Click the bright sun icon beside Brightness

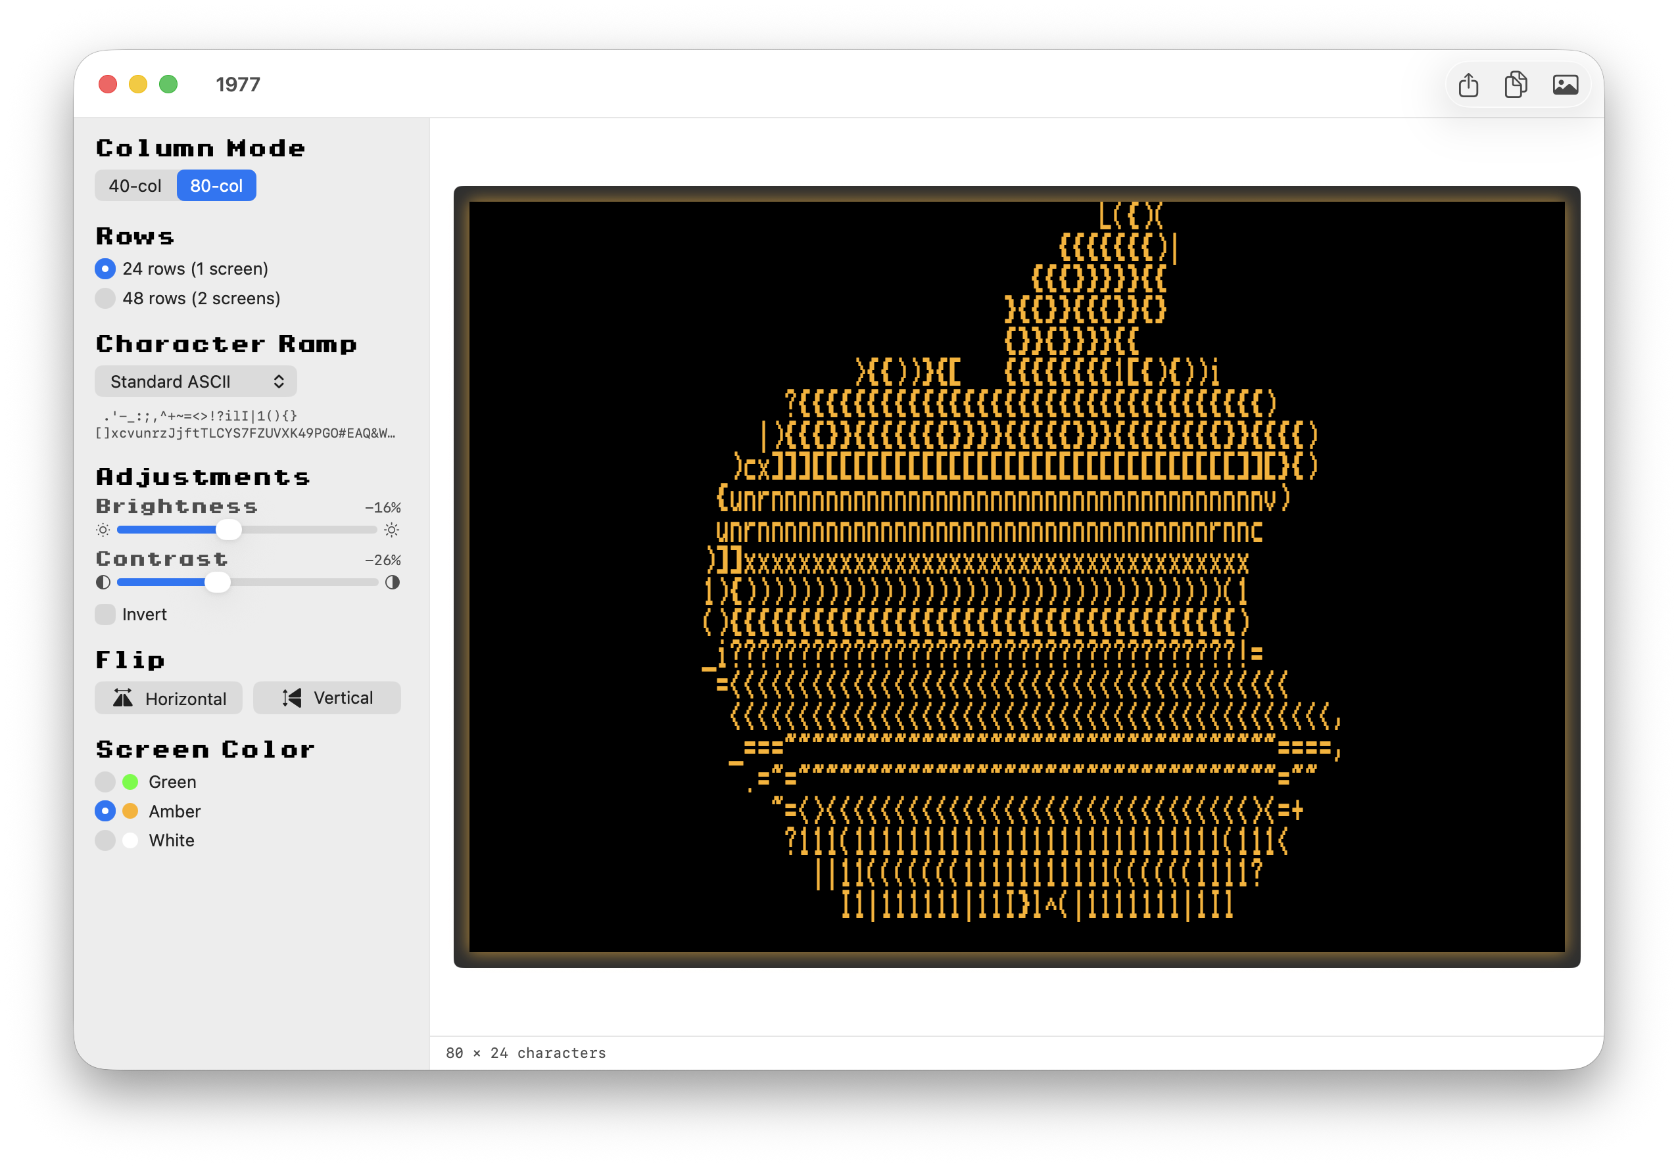[x=392, y=530]
